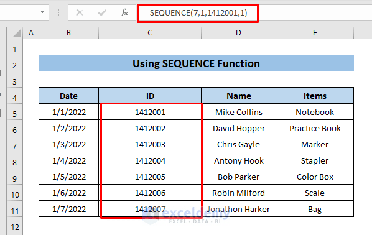Viewport: 372px width, 235px height.
Task: Select column B header
Action: (68, 33)
